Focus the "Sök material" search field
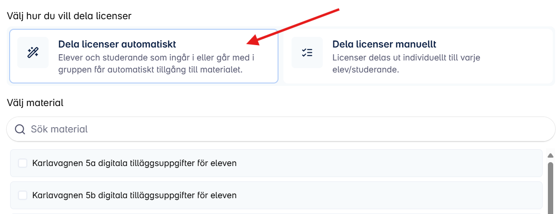This screenshot has height=214, width=558. click(281, 129)
